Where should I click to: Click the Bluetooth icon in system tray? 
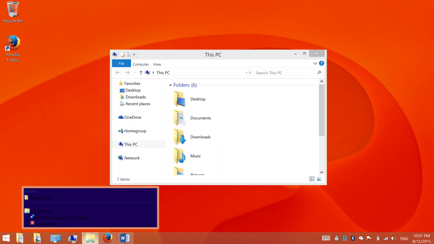tap(353, 238)
